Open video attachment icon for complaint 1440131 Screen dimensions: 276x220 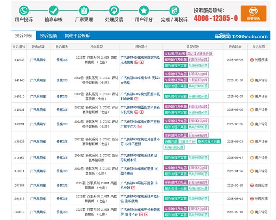[142, 112]
